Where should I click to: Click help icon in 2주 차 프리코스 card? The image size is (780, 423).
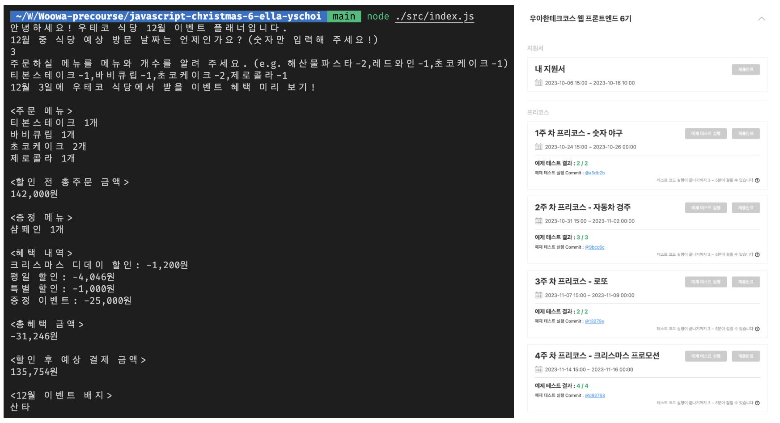757,255
